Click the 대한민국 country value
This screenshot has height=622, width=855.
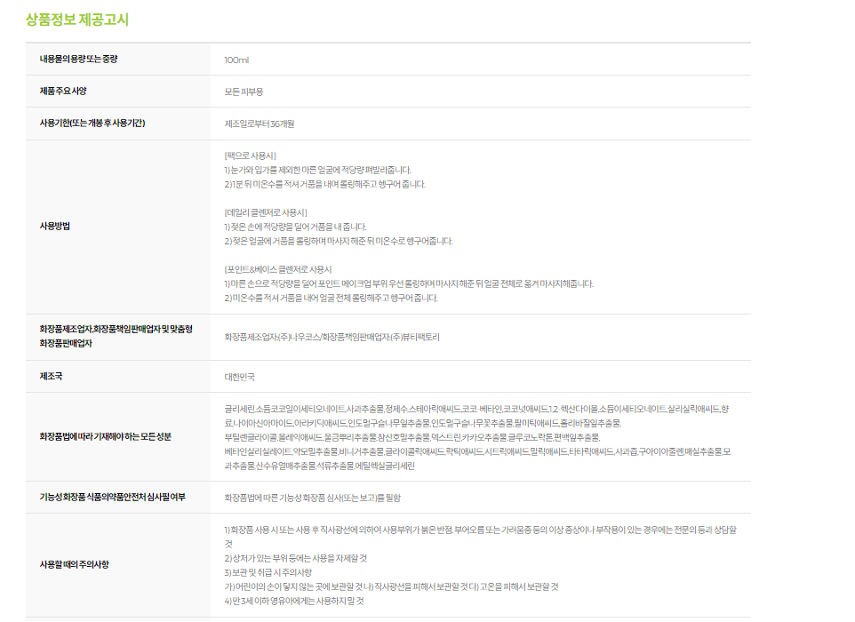[x=239, y=377]
